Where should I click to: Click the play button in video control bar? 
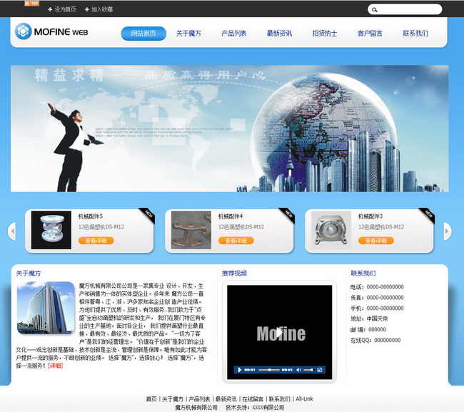(240, 370)
